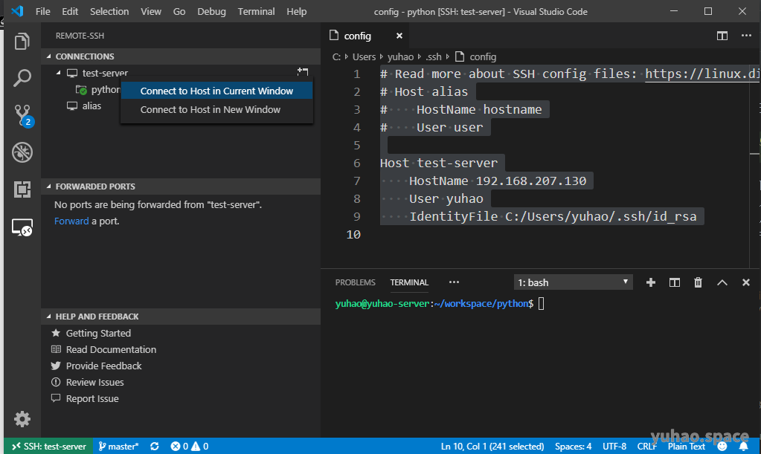761x454 pixels.
Task: Open the Debug menu
Action: pyautogui.click(x=211, y=11)
